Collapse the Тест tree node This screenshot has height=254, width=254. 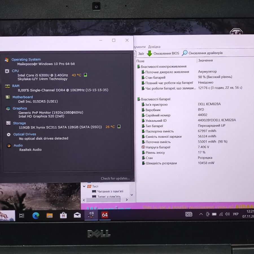pos(84,186)
